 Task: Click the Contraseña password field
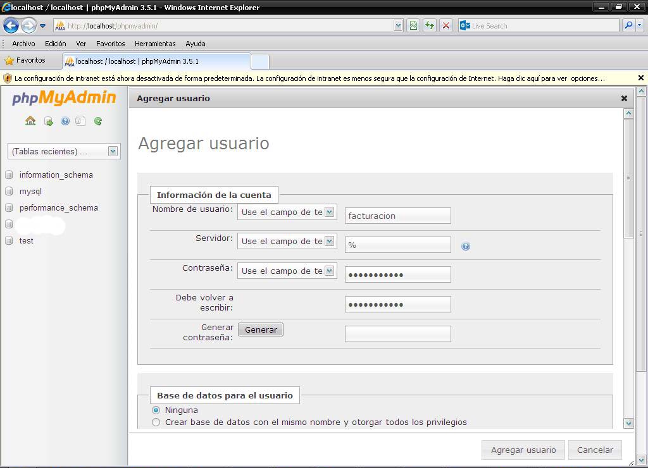coord(398,274)
